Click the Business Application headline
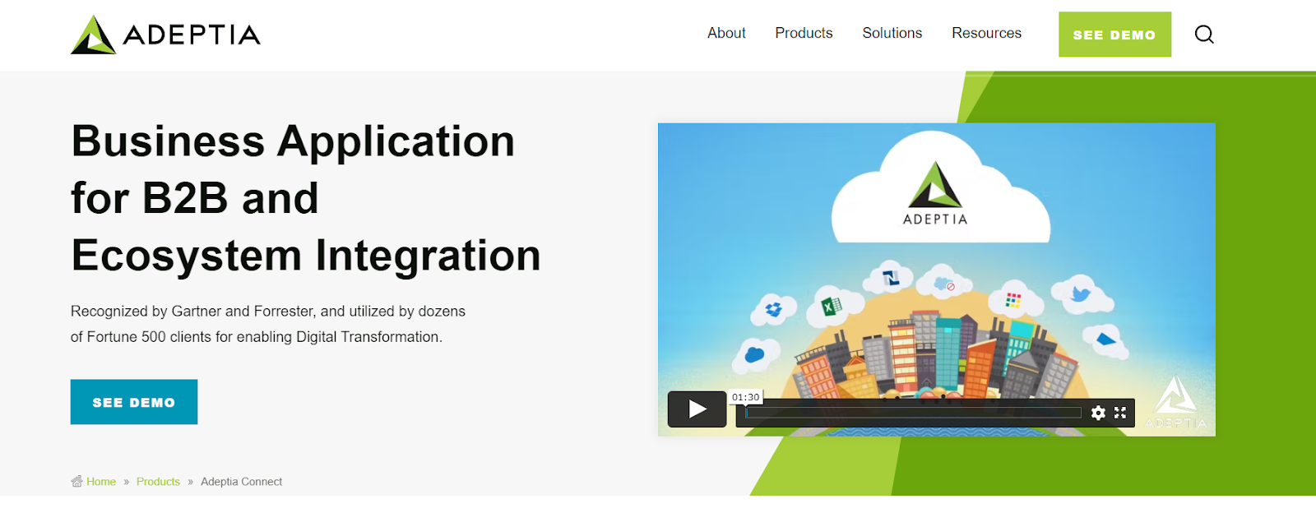 (306, 198)
